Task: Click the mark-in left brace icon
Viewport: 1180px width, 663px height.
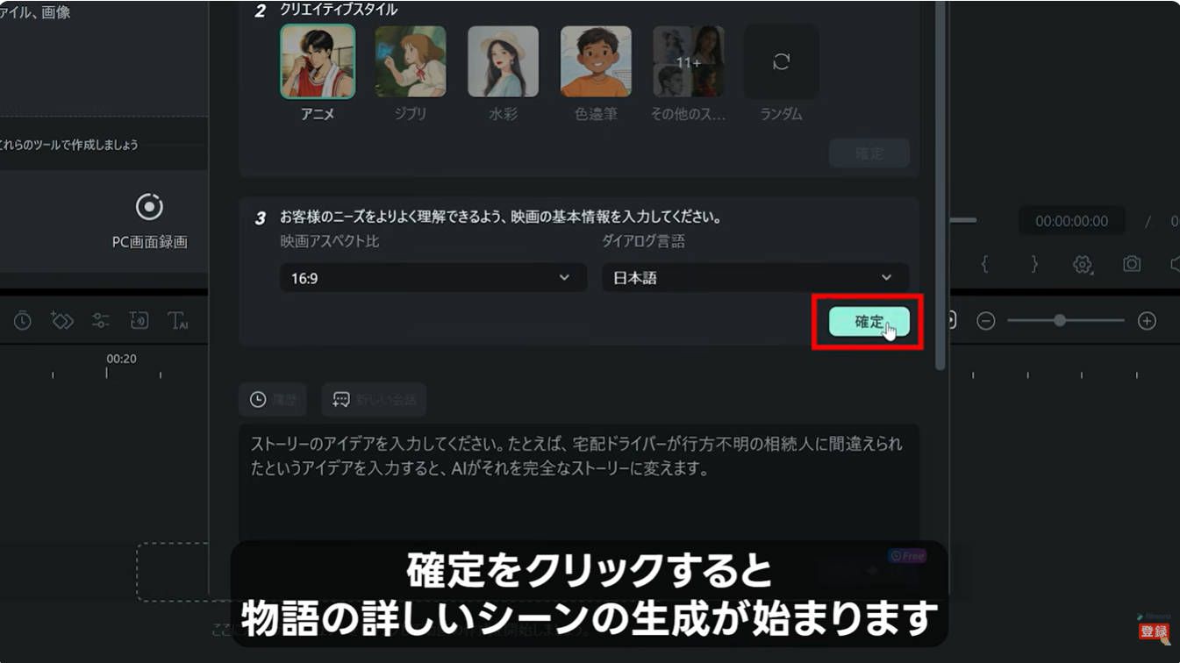Action: 985,264
